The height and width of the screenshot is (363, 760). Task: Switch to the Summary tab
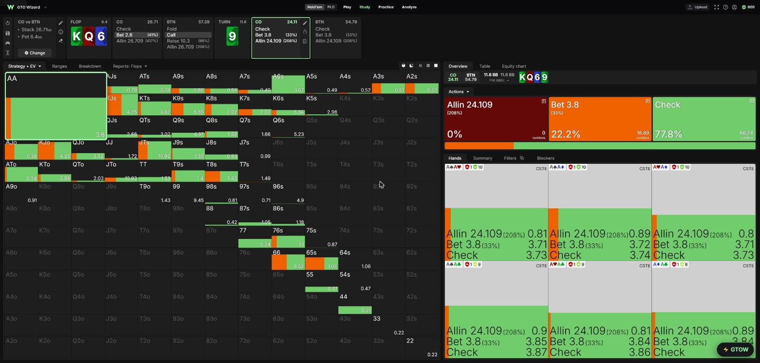tap(482, 158)
